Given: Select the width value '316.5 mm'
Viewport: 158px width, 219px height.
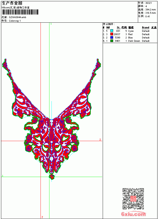Looking at the screenshot, I should pos(150,13).
